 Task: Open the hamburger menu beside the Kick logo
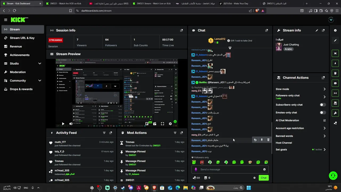pyautogui.click(x=6, y=20)
